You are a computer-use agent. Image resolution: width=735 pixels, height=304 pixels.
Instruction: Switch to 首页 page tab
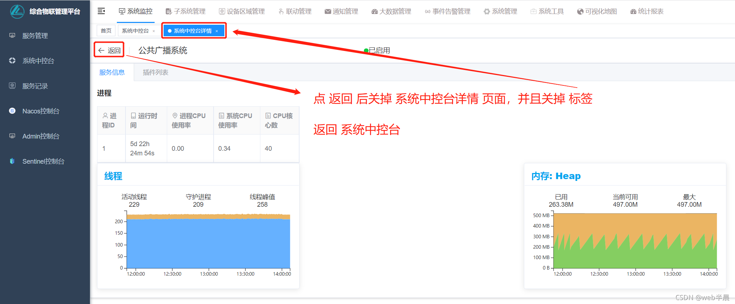click(106, 31)
